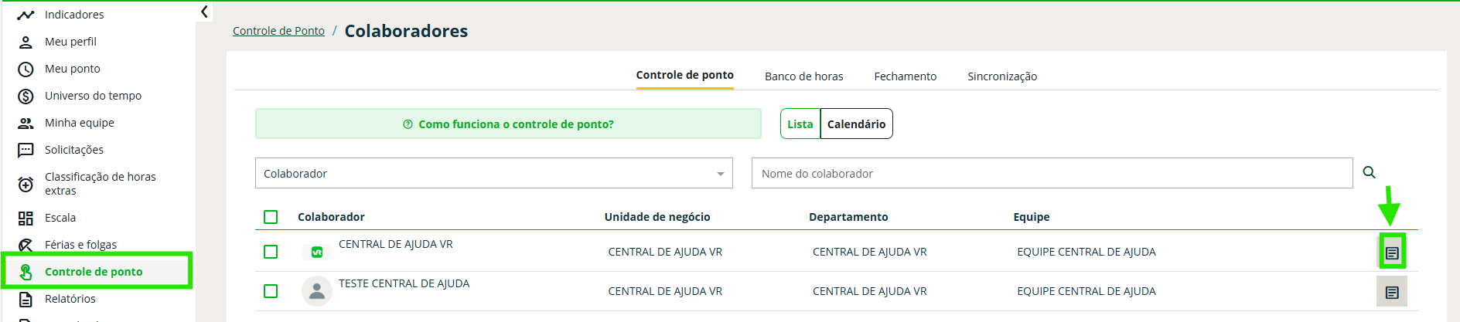Follow the Controle de Ponto breadcrumb link
Image resolution: width=1460 pixels, height=322 pixels.
278,31
